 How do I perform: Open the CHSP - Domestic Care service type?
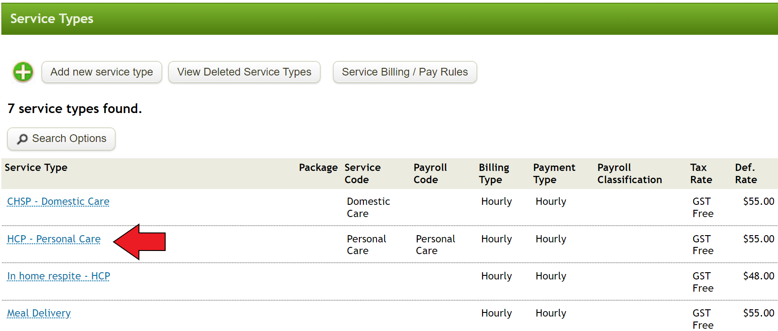[x=57, y=201]
